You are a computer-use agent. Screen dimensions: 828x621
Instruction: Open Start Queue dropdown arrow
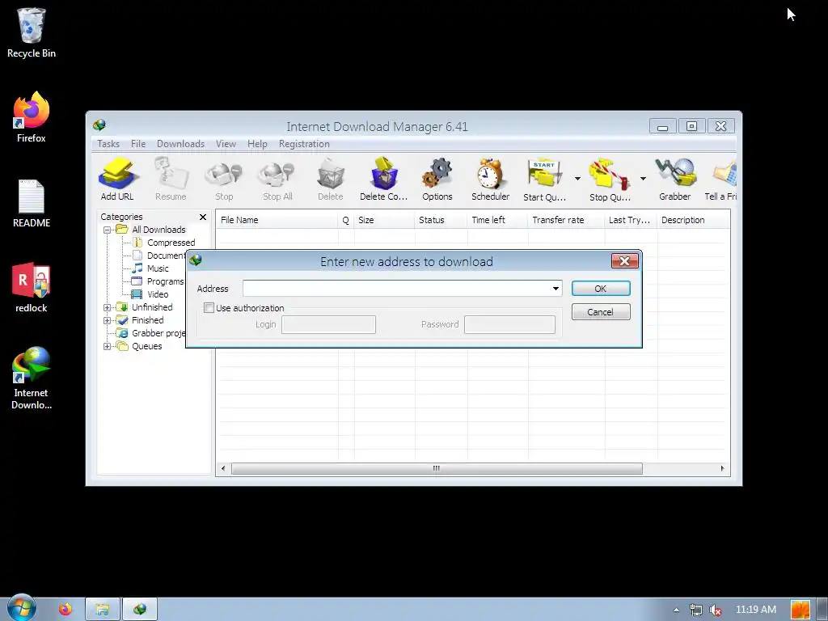[577, 179]
